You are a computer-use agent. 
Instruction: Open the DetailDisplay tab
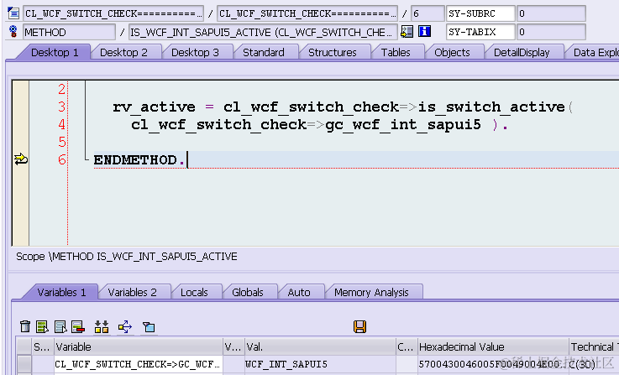(x=522, y=53)
